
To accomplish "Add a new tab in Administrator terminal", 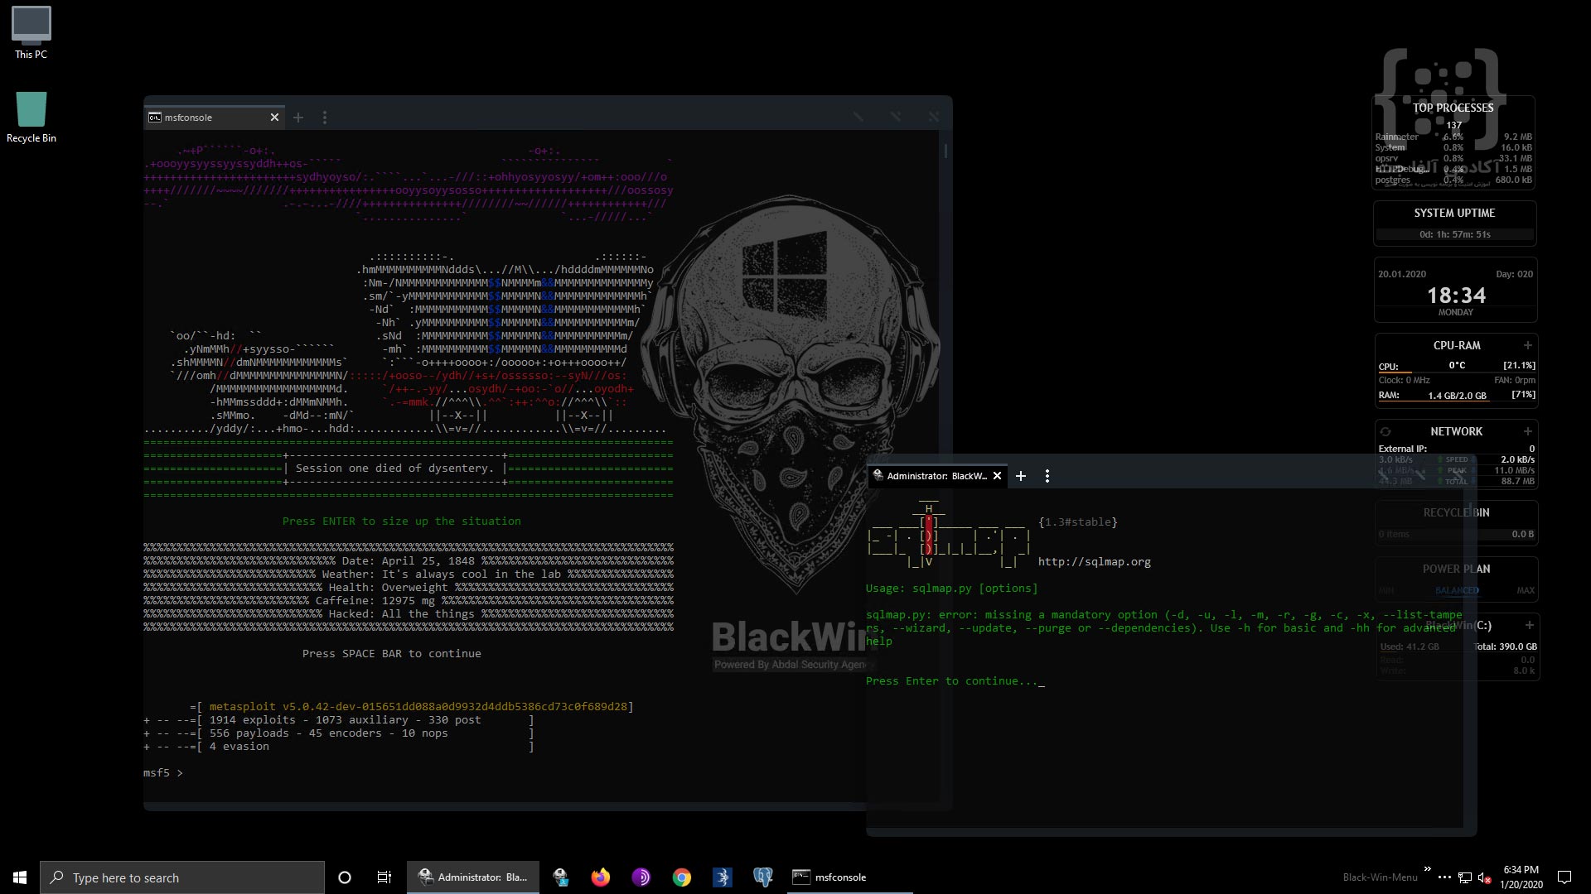I will point(1021,476).
